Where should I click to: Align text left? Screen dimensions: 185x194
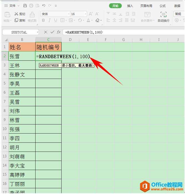(108, 20)
